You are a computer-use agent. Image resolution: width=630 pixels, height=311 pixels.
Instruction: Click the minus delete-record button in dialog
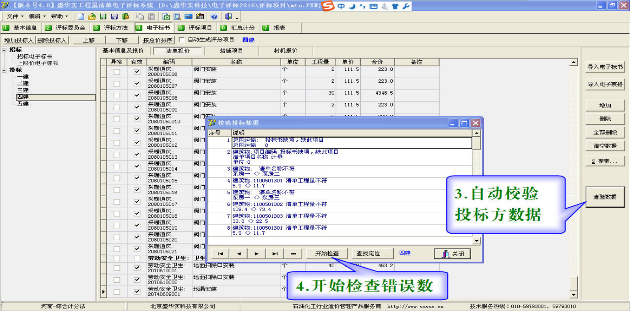293,253
